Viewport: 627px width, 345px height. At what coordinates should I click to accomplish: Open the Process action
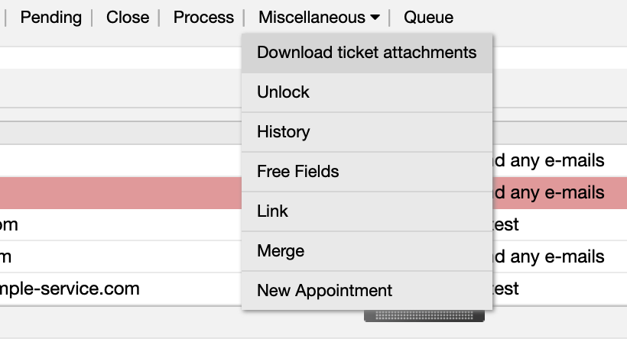tap(203, 18)
